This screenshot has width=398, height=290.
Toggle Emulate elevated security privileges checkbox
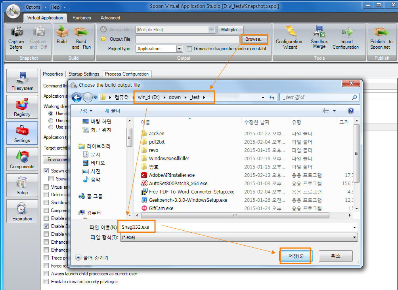(46, 282)
